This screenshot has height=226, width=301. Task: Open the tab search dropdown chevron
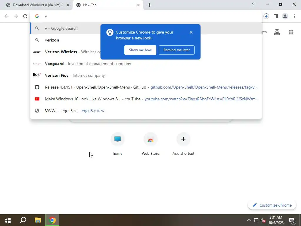tap(254, 4)
